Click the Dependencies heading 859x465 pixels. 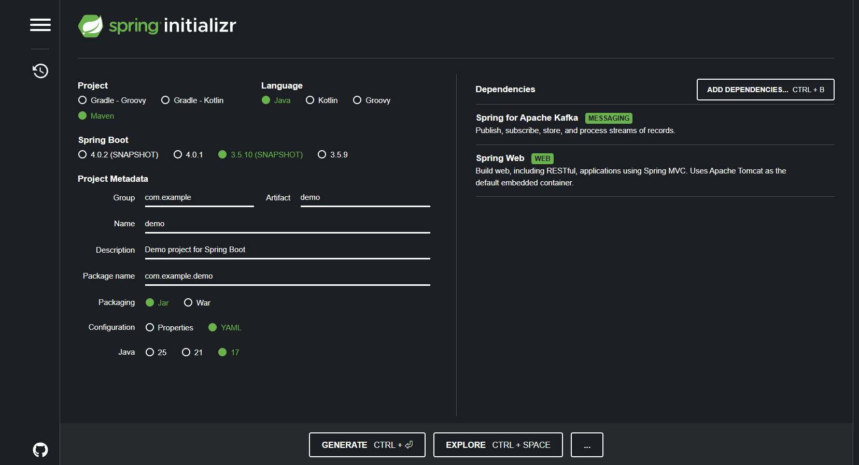505,89
